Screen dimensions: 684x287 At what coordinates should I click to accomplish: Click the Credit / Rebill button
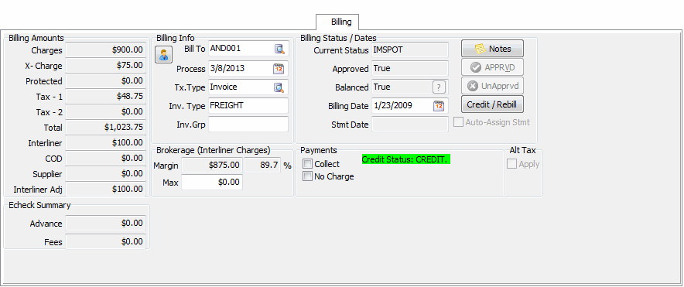click(493, 104)
